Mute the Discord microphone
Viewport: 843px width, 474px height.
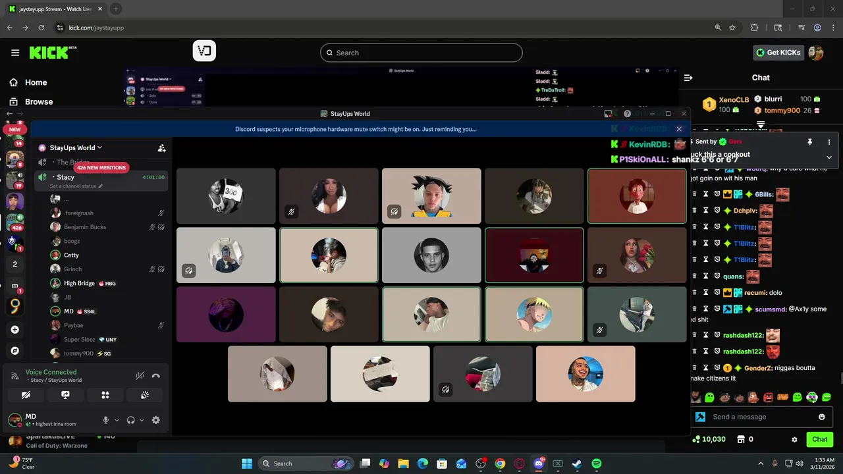pyautogui.click(x=105, y=420)
